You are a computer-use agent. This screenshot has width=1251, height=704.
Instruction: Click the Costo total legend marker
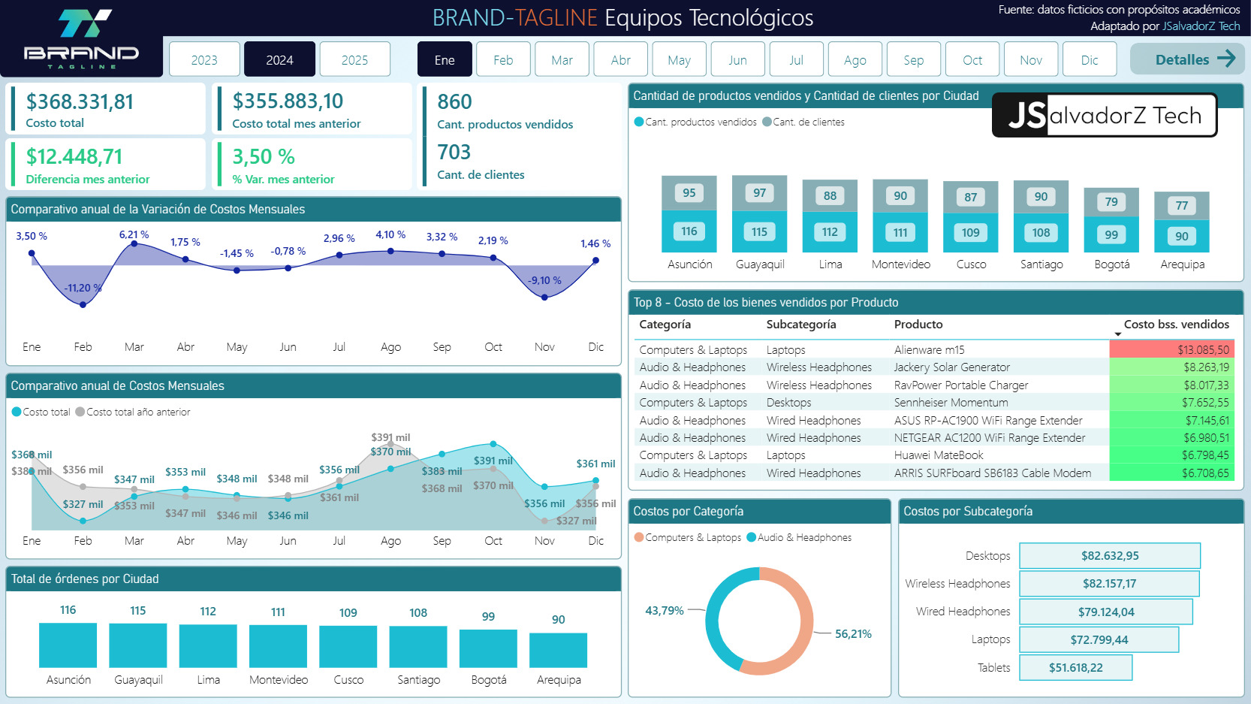(x=17, y=412)
